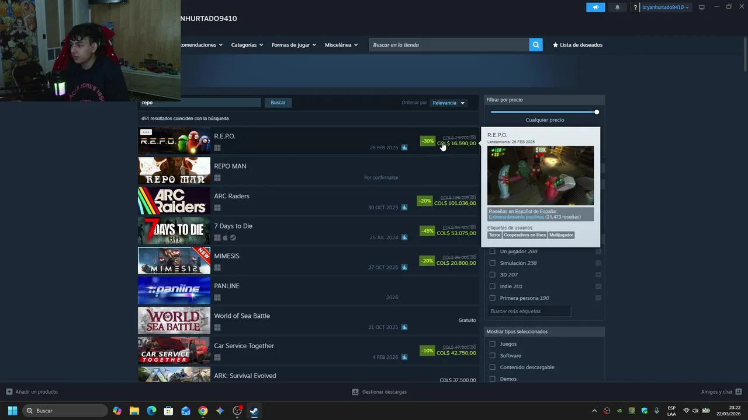Open the notifications bell
The height and width of the screenshot is (420, 748).
pyautogui.click(x=618, y=8)
